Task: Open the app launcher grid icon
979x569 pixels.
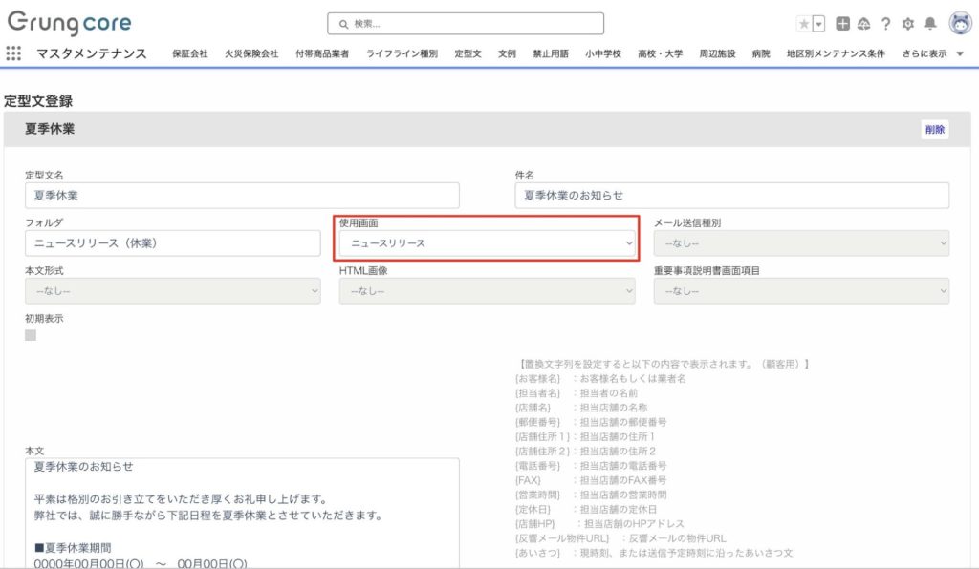Action: (x=13, y=53)
